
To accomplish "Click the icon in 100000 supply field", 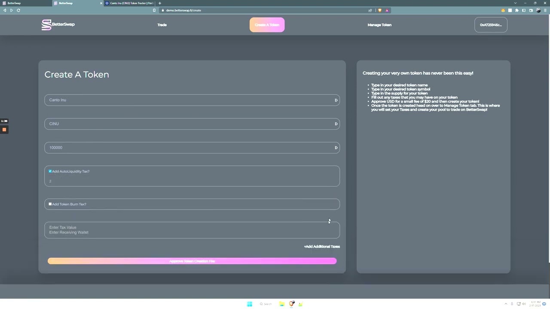I will click(x=336, y=148).
